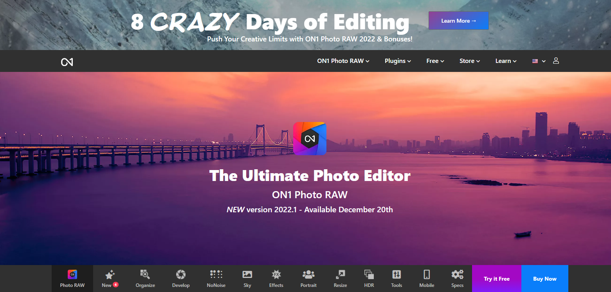Open the user account icon
This screenshot has width=611, height=292.
tap(556, 61)
